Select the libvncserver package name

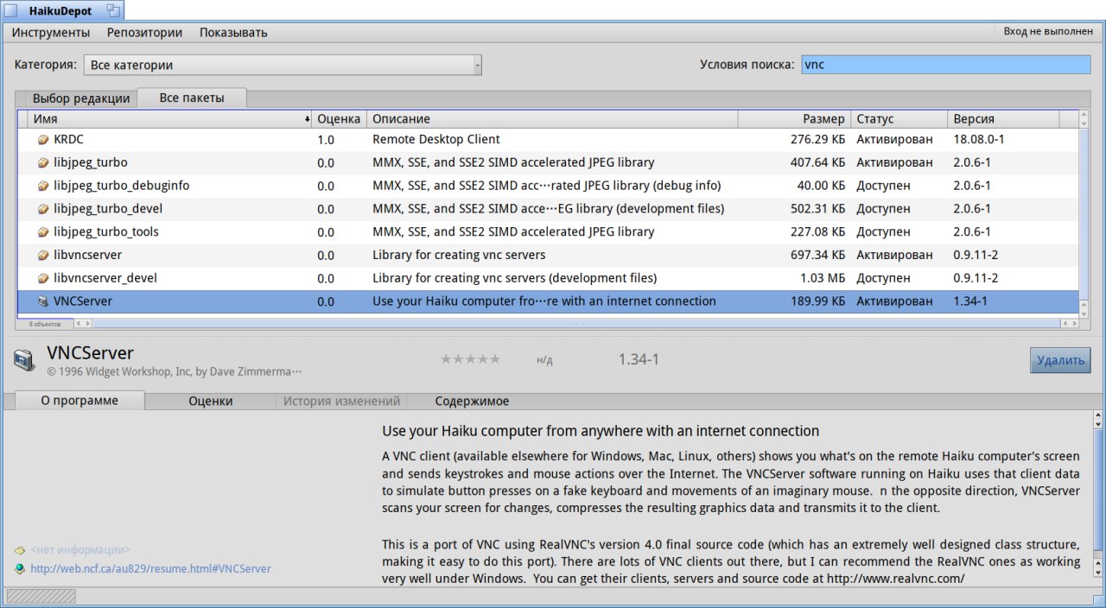[x=87, y=256]
